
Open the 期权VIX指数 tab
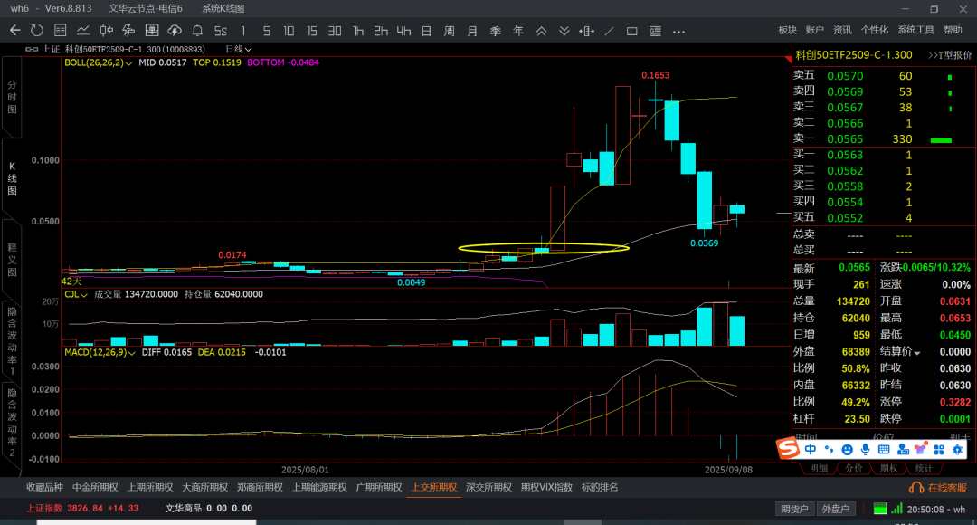pyautogui.click(x=546, y=488)
